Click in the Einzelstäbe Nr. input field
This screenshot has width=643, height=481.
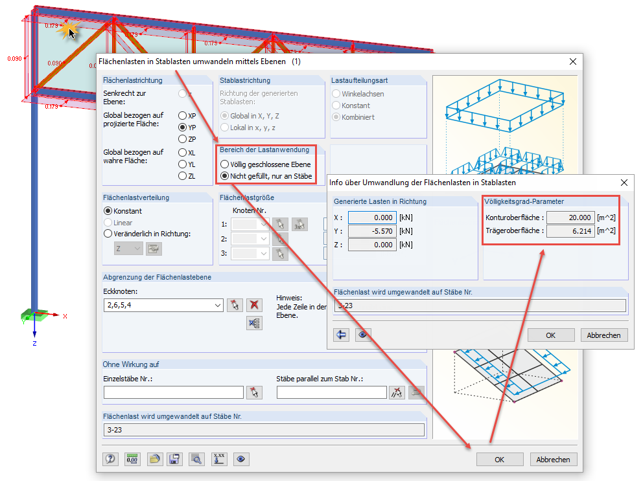click(172, 392)
